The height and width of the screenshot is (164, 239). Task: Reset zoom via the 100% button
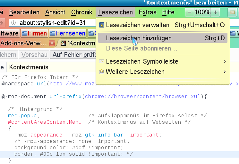[202, 12]
